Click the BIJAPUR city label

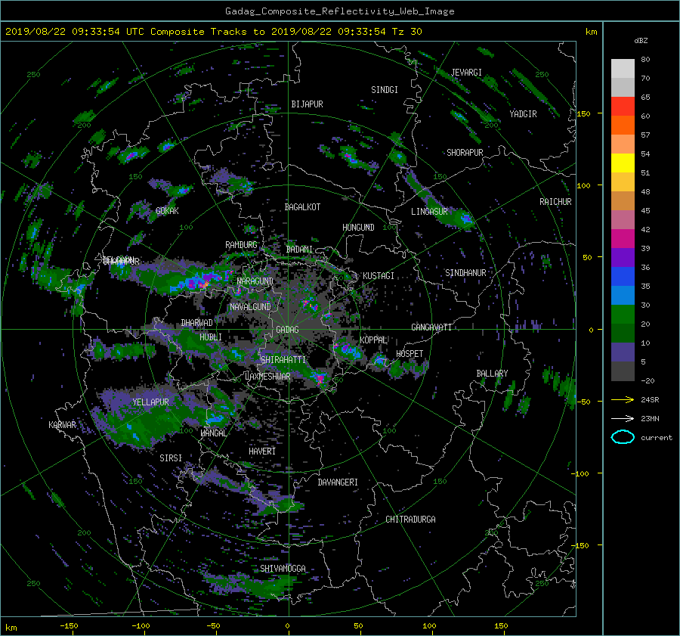coord(307,104)
